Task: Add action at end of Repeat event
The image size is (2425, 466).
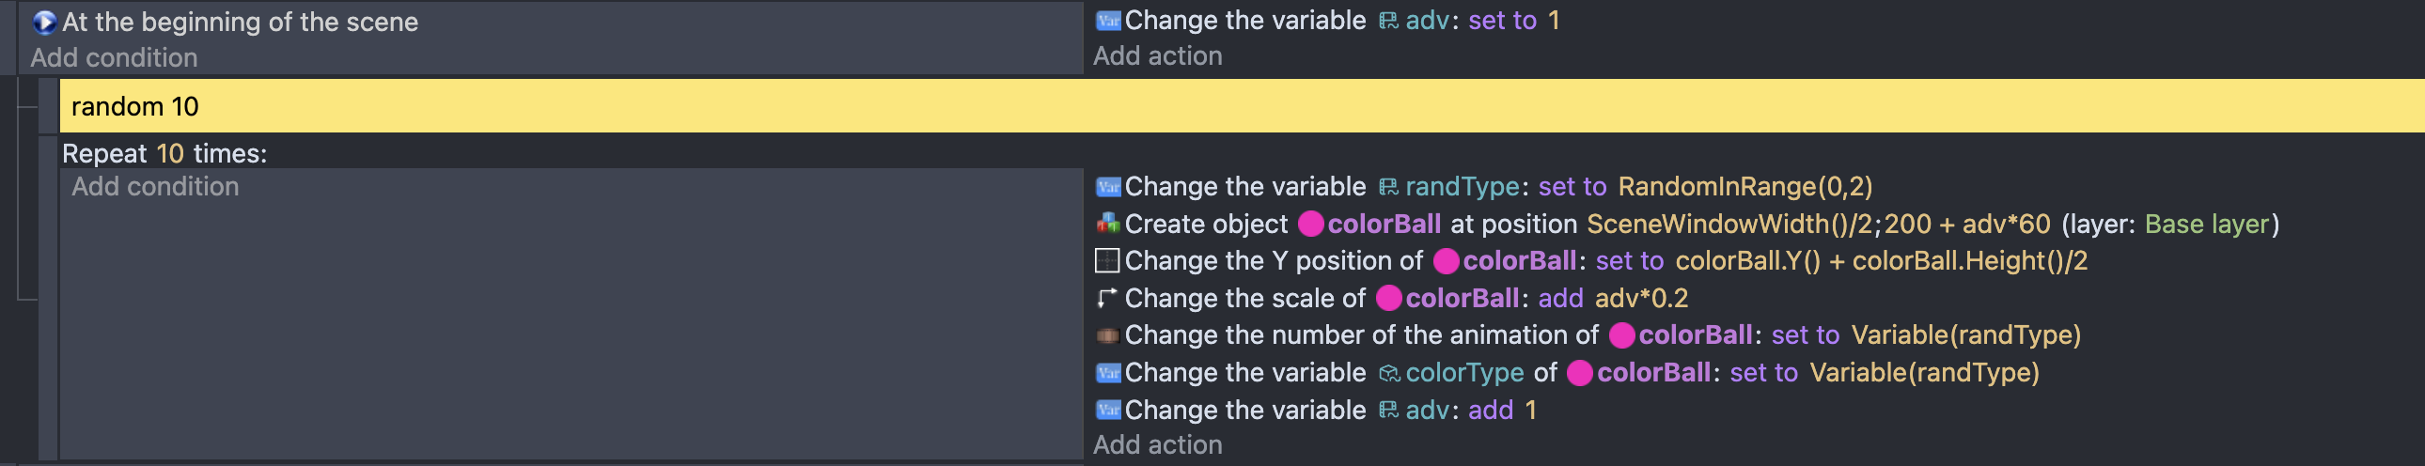Action: click(1157, 444)
